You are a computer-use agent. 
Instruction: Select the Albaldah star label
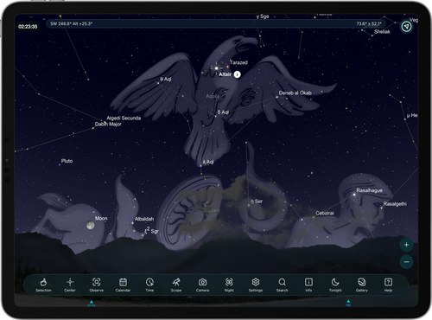tap(144, 219)
